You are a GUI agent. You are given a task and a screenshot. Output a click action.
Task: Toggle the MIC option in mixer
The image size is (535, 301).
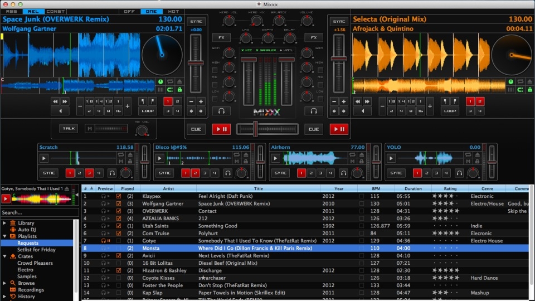247,50
